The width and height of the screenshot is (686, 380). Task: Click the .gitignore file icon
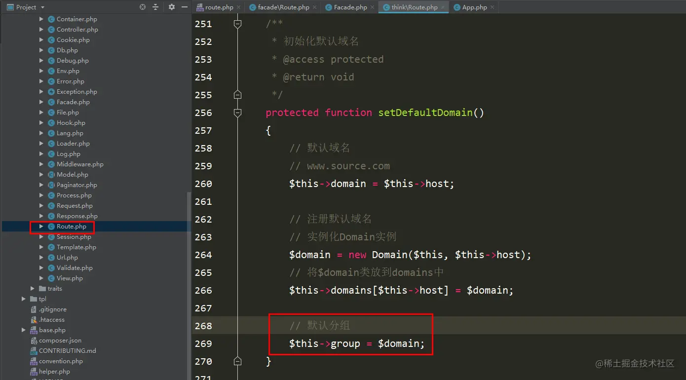[x=34, y=309]
